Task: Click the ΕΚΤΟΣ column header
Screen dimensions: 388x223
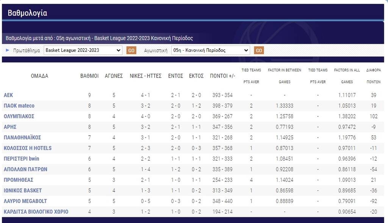Action: coord(196,76)
